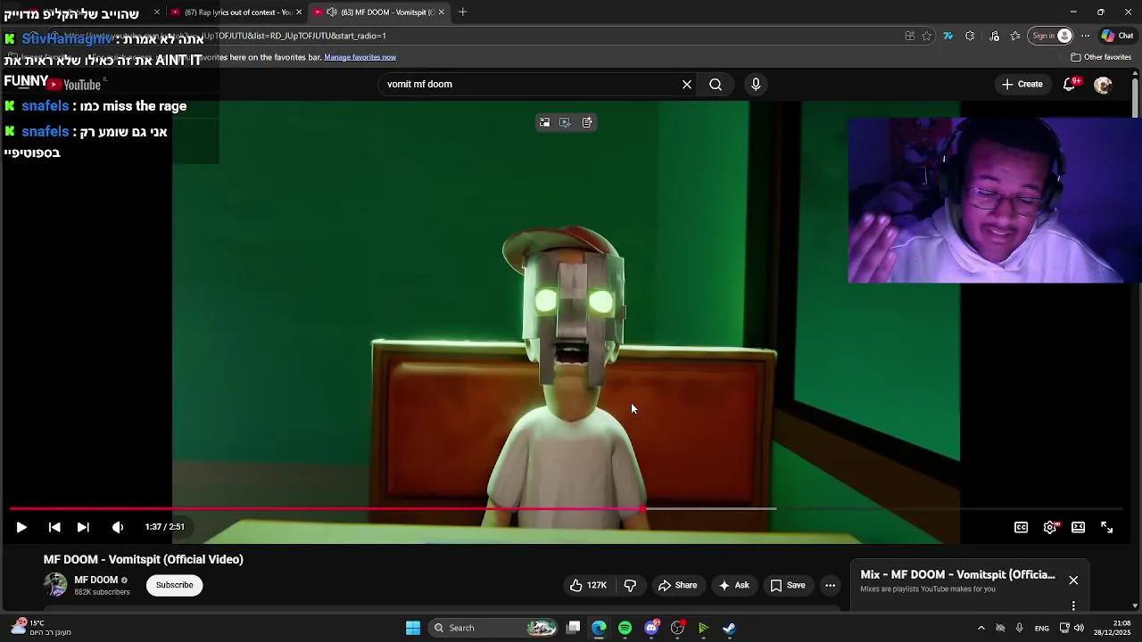Go to the previous video

(54, 527)
